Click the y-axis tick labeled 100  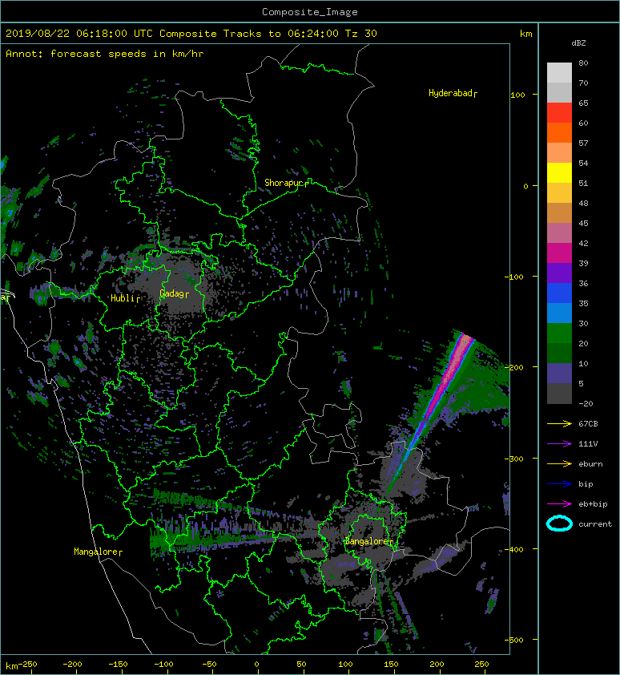coord(517,95)
